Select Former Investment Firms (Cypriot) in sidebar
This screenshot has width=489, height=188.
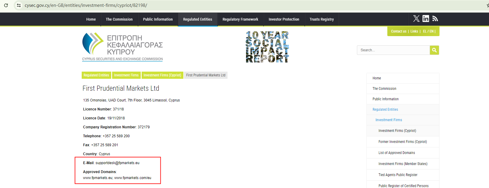coord(403,142)
